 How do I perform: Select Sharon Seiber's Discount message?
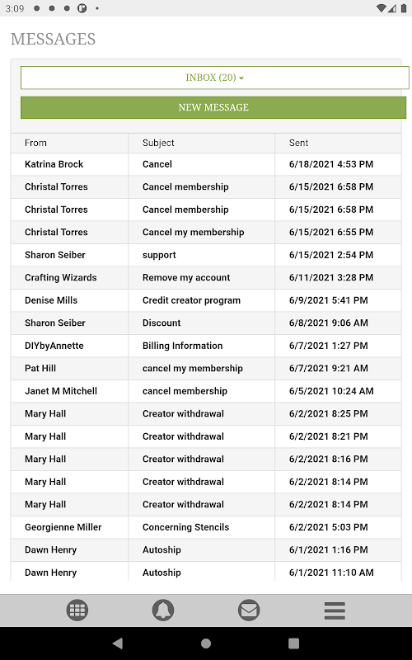click(x=206, y=323)
